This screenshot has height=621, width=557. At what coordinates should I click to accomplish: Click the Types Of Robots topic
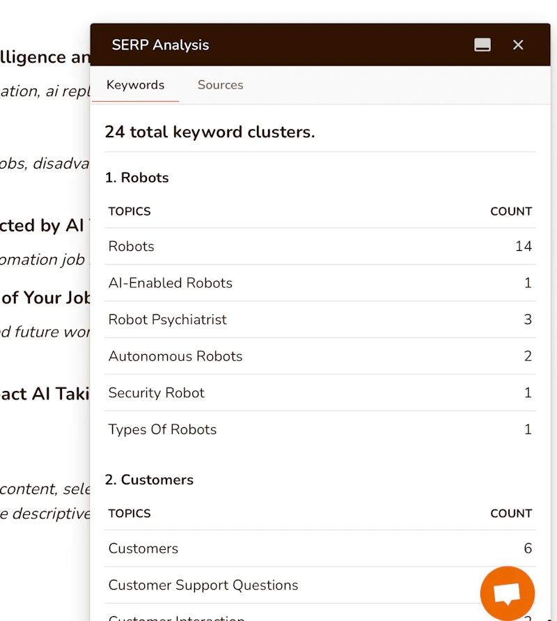tap(162, 429)
